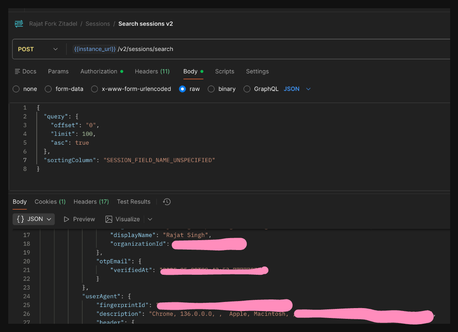
Task: Open the JSON raw format dropdown
Action: (297, 89)
